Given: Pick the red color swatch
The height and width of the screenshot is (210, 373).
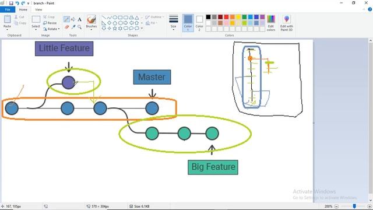Looking at the screenshot, I should tap(226, 17).
